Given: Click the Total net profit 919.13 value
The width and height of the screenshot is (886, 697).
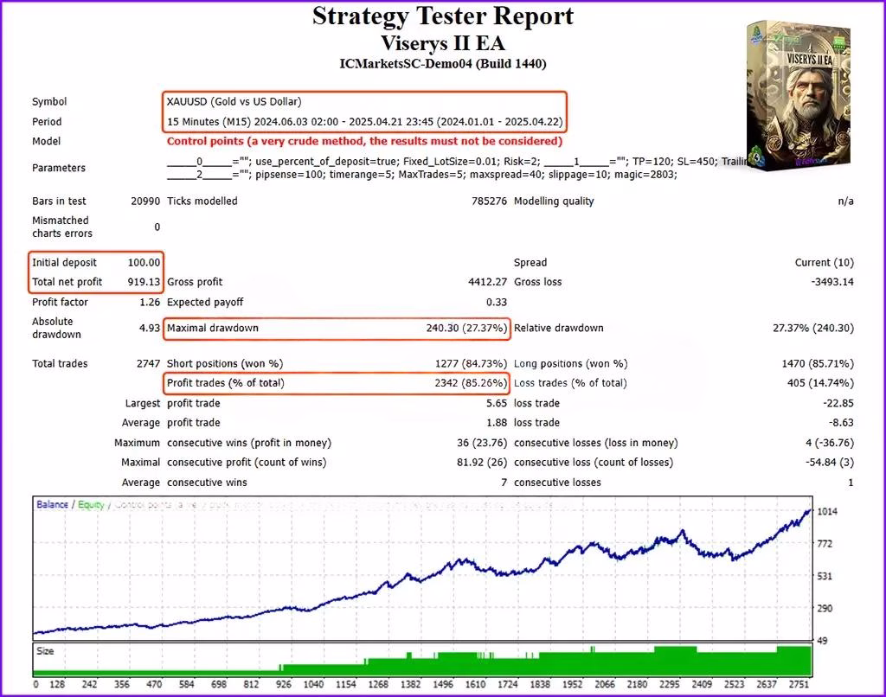Looking at the screenshot, I should pyautogui.click(x=144, y=282).
